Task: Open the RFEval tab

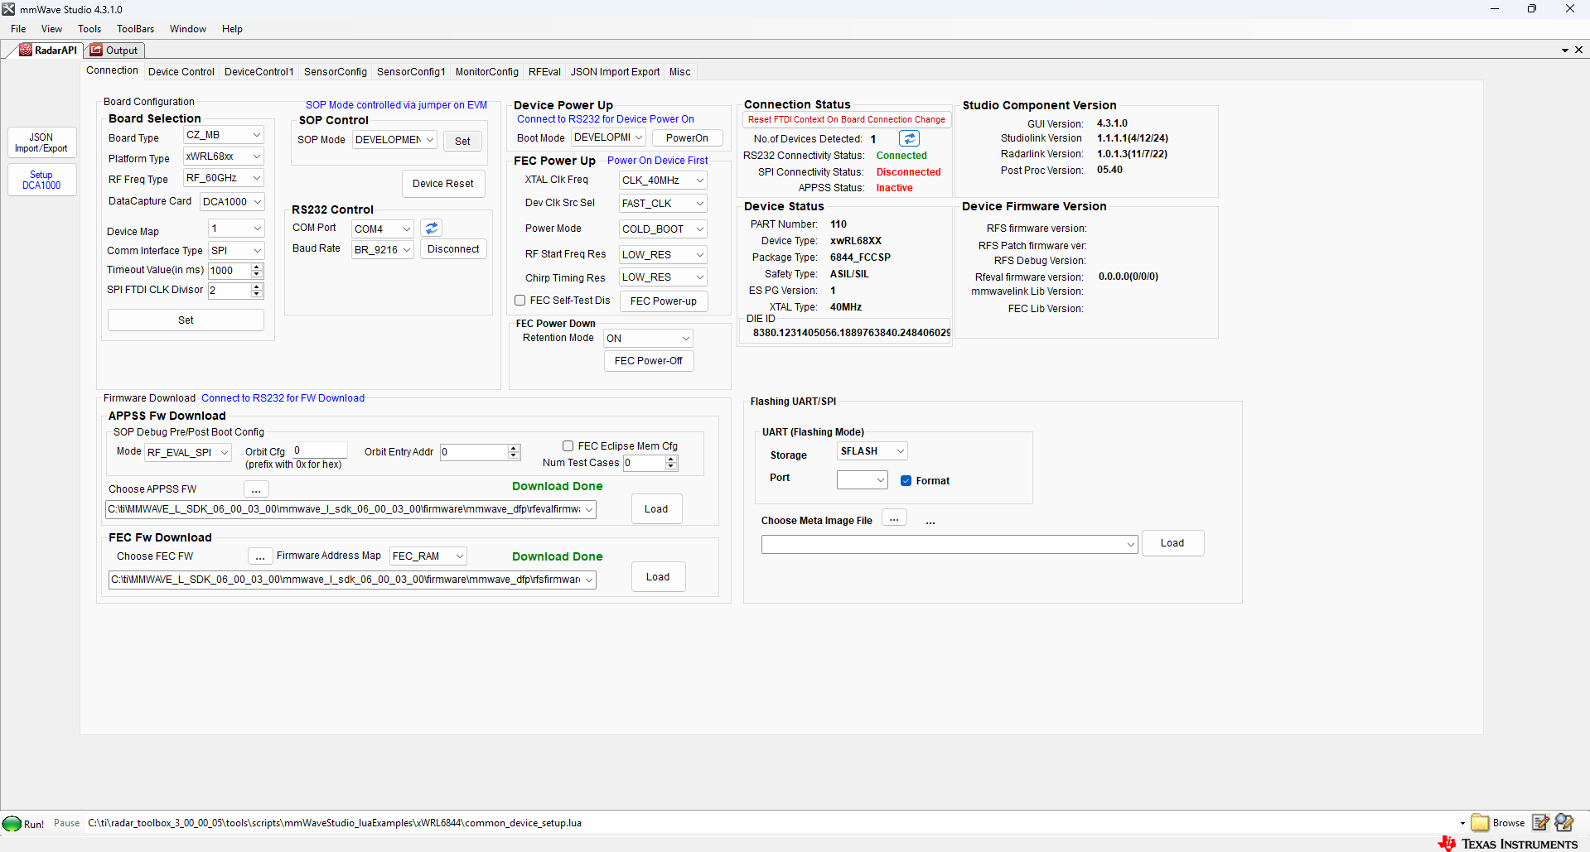Action: tap(544, 72)
